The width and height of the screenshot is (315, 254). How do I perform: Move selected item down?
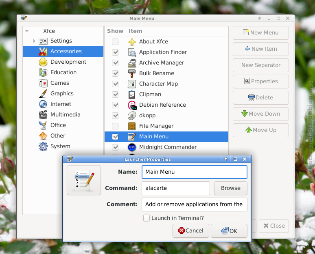261,114
